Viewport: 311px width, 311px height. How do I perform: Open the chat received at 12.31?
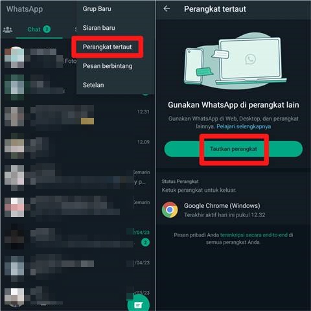point(78,117)
